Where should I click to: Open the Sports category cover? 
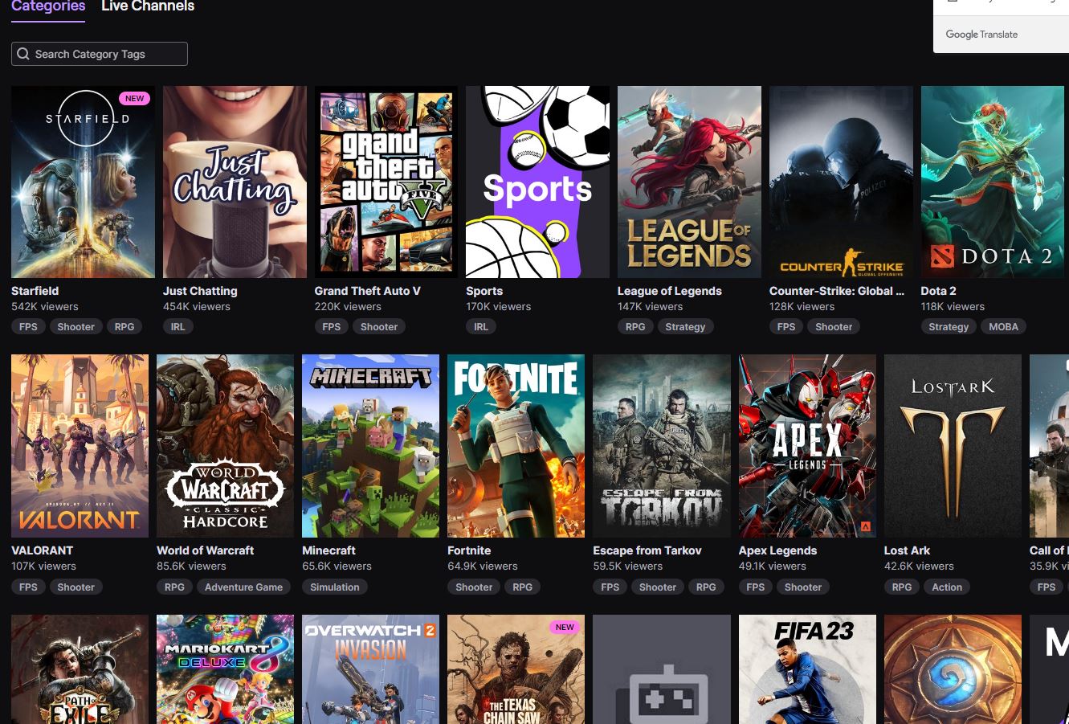537,182
